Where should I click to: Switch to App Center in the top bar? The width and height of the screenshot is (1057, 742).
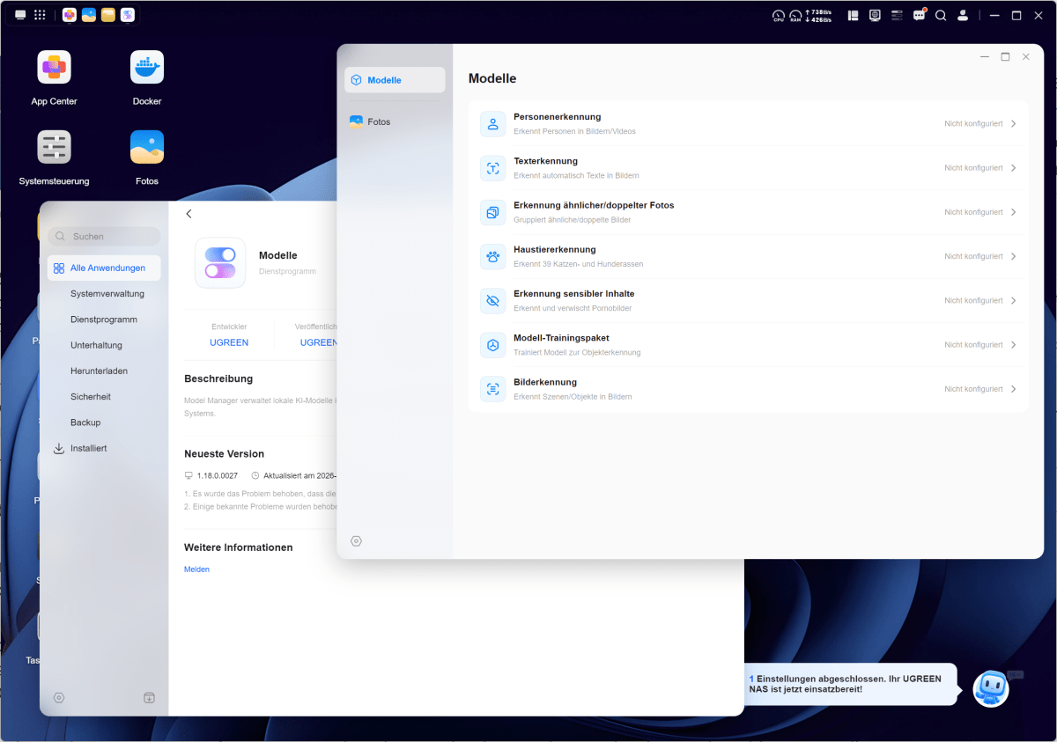(x=70, y=15)
